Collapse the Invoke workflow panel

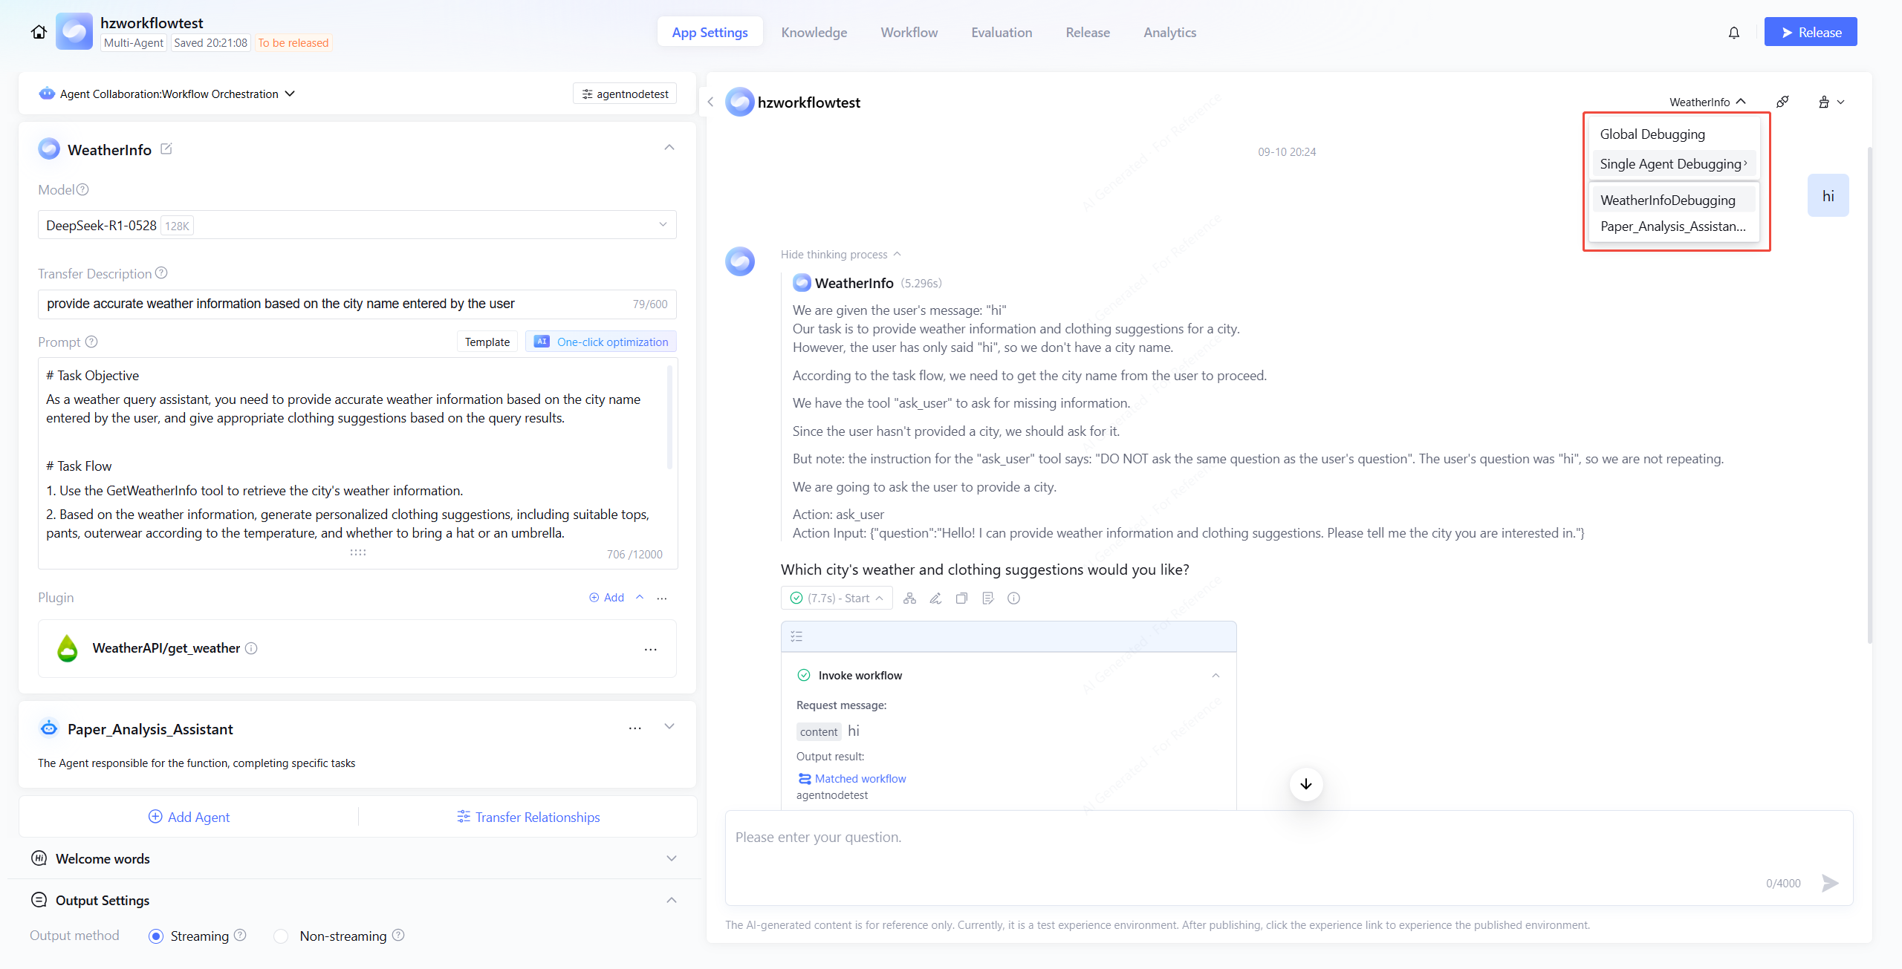pos(1215,676)
